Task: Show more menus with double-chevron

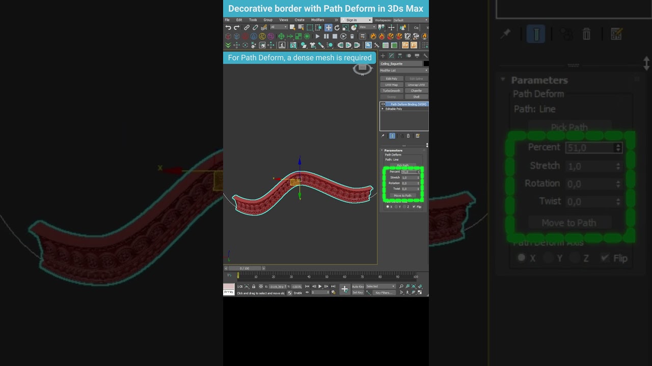Action: click(x=336, y=20)
